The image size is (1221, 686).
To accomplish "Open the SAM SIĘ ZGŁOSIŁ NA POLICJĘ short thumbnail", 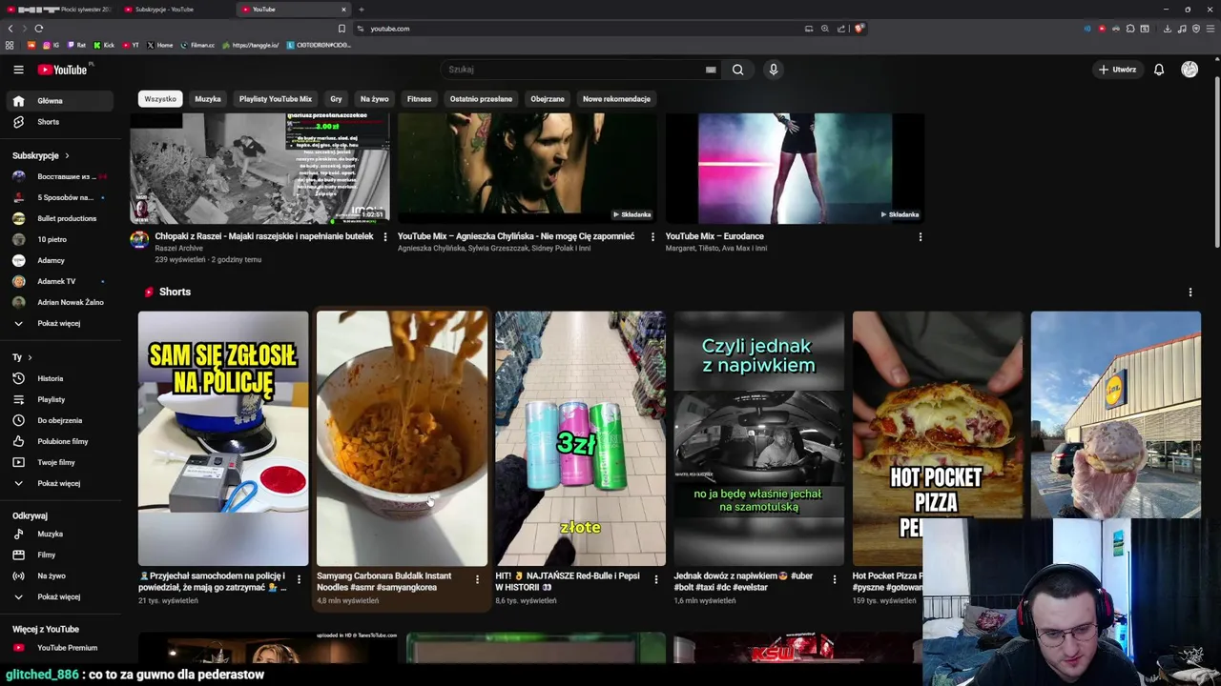I will coord(223,438).
